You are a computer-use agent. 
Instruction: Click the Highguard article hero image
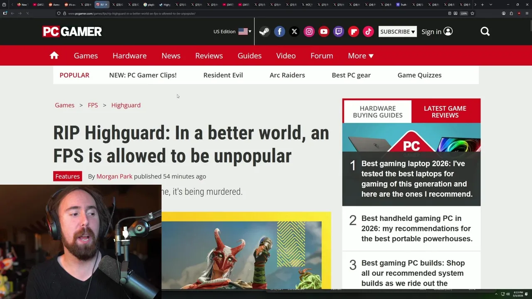coord(246,250)
